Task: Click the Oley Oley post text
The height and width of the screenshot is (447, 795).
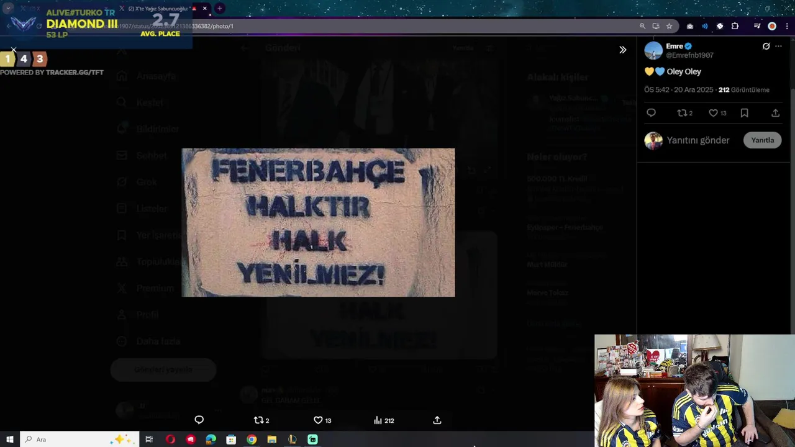Action: 684,72
